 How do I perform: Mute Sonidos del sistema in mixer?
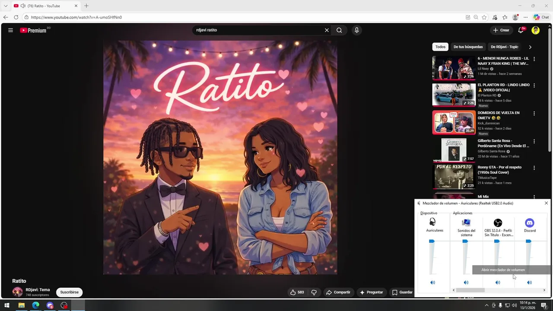pos(466,282)
